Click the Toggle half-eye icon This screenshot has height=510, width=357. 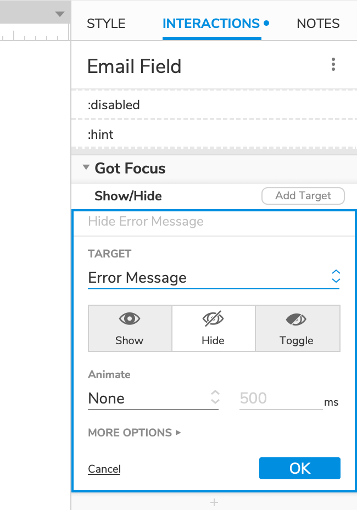coord(296,319)
